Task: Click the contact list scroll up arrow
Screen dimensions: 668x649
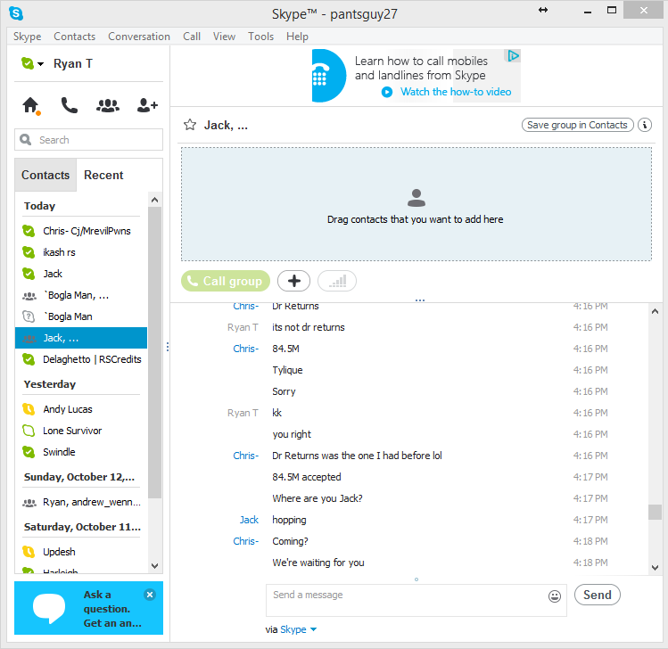Action: click(x=154, y=200)
